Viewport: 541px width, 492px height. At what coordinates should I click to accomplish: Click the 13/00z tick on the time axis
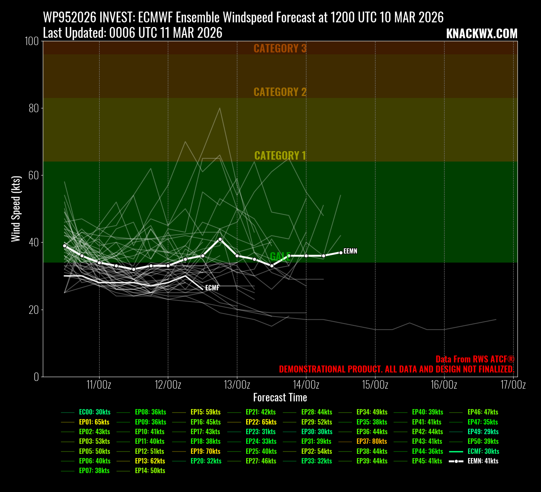237,385
